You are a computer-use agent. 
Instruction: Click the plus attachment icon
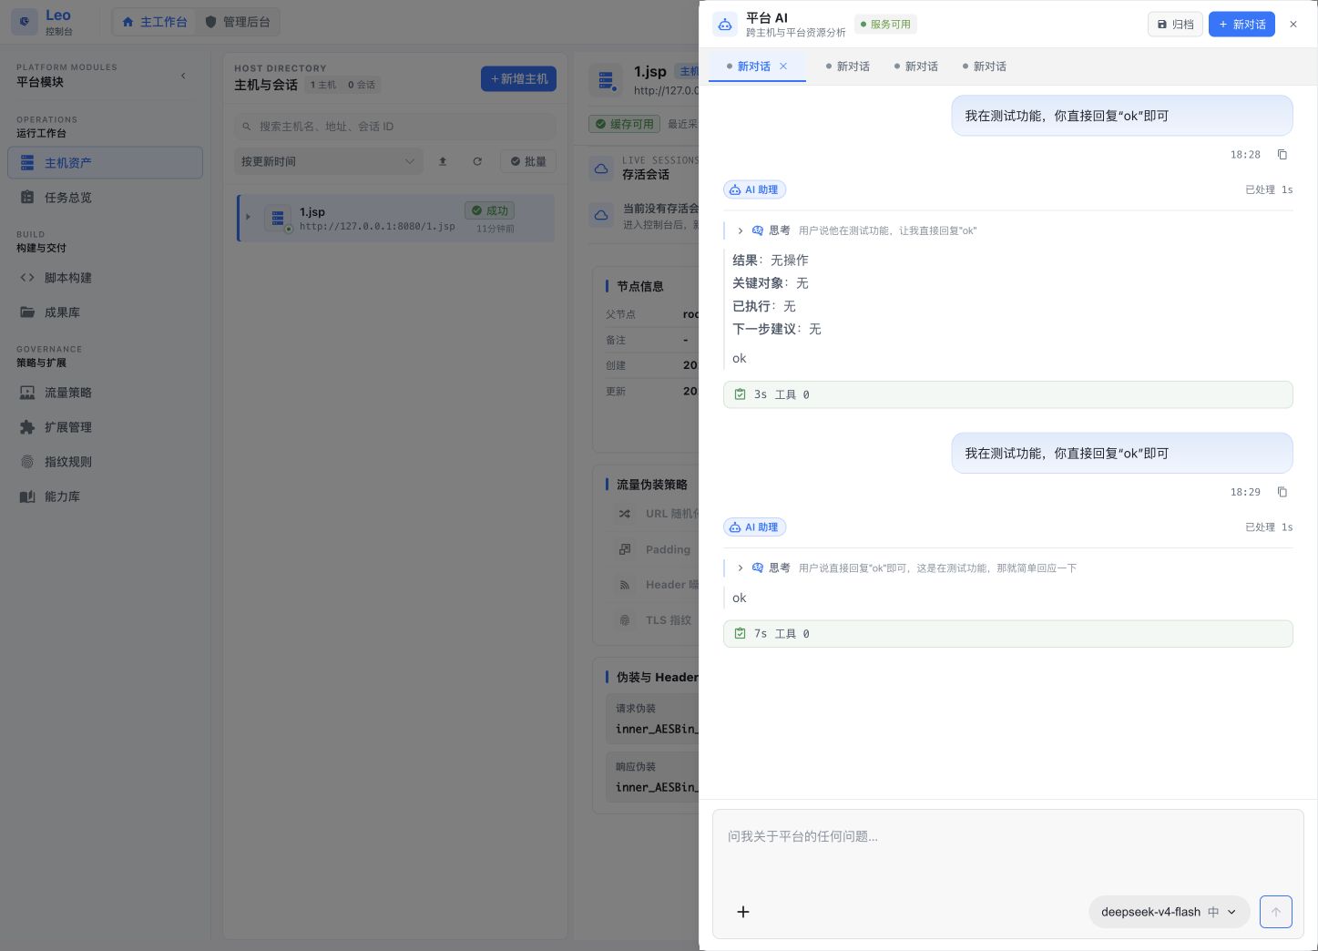click(743, 912)
